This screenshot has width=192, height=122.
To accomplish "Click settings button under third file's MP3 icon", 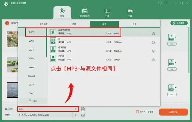I will click(172, 95).
